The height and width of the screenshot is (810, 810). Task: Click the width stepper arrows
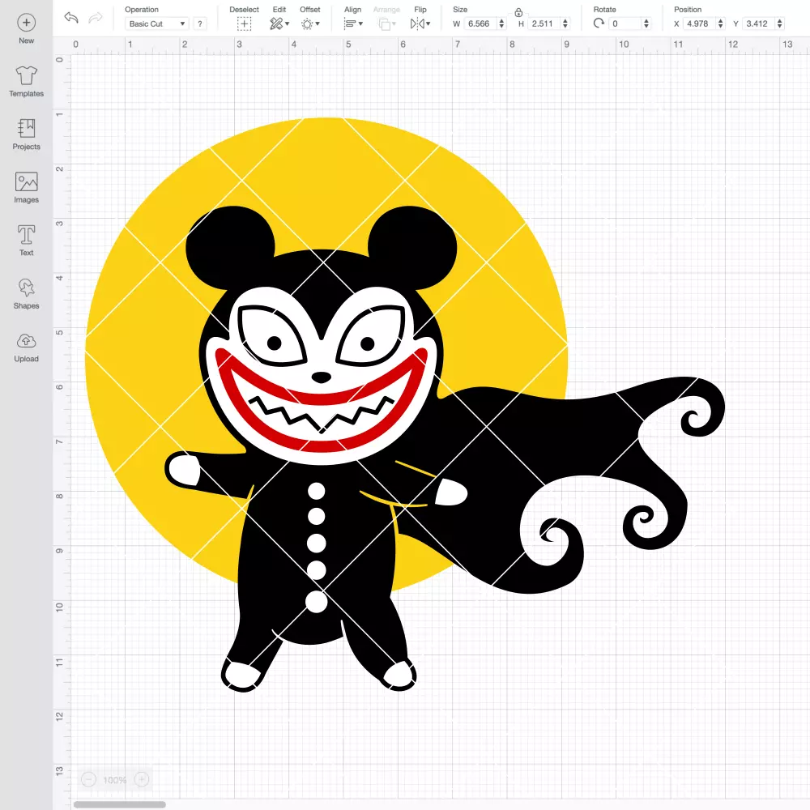(501, 23)
